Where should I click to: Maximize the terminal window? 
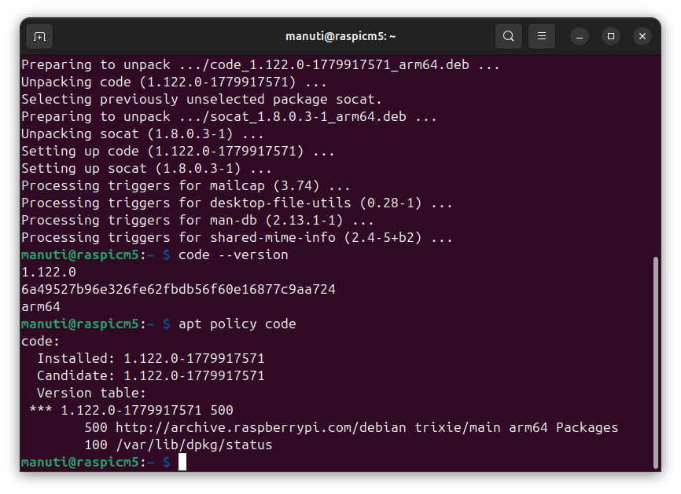611,36
